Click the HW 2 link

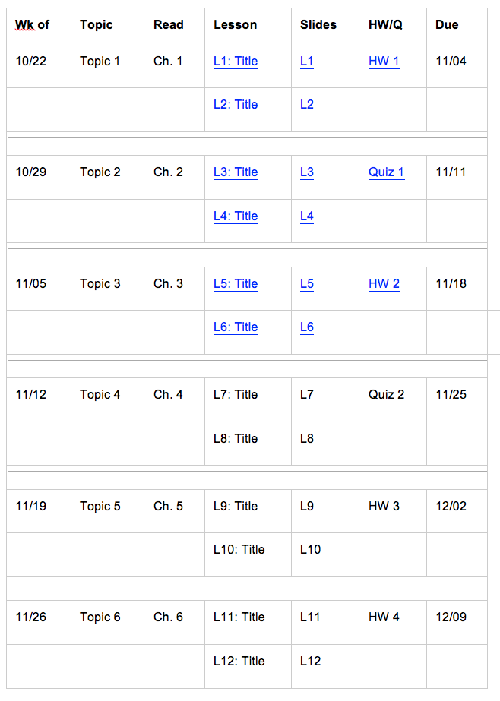pos(384,284)
